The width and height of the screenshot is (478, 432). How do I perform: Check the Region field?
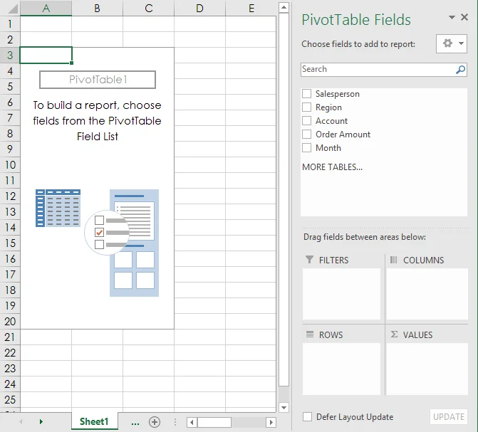click(307, 107)
